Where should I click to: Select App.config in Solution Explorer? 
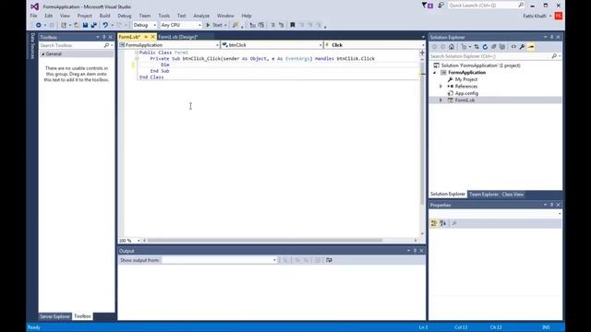click(466, 93)
